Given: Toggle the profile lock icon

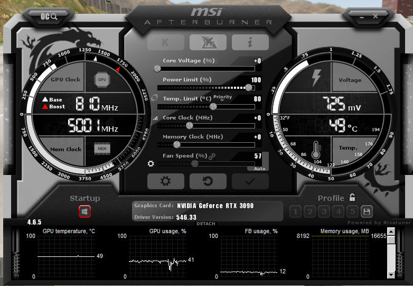Looking at the screenshot, I should (x=352, y=197).
